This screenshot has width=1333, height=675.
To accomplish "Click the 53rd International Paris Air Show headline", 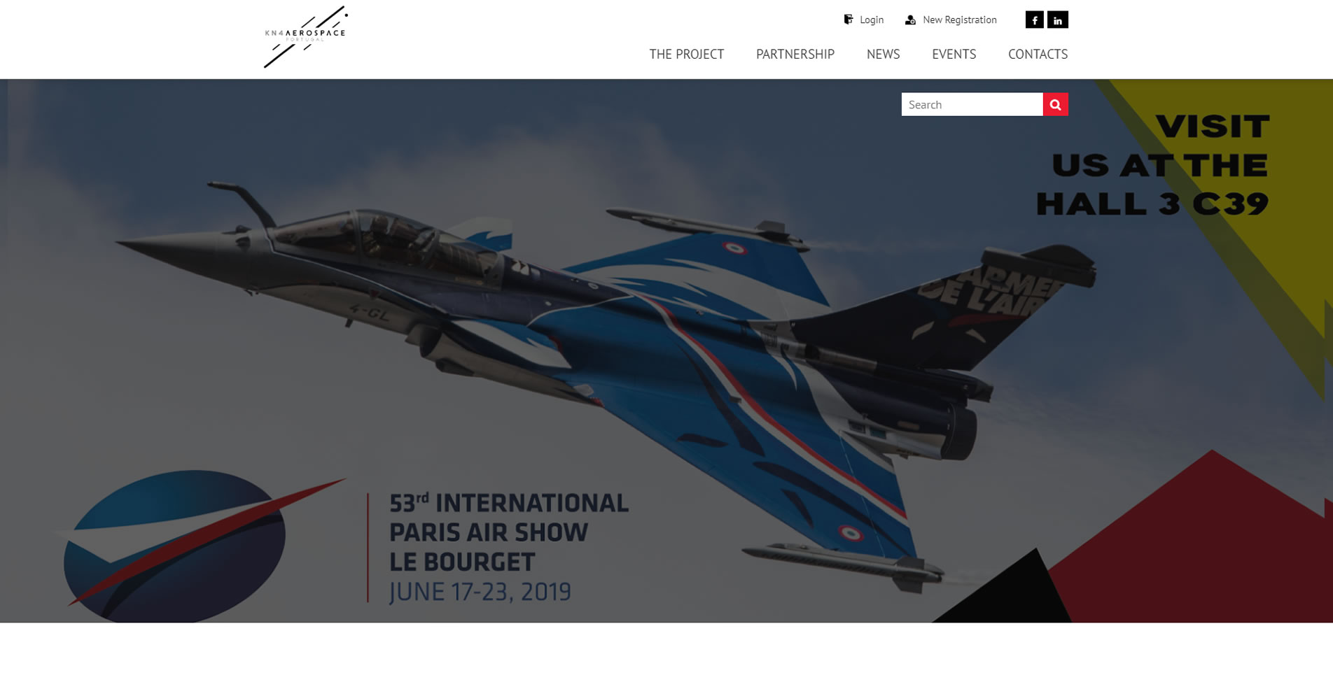I will 508,532.
